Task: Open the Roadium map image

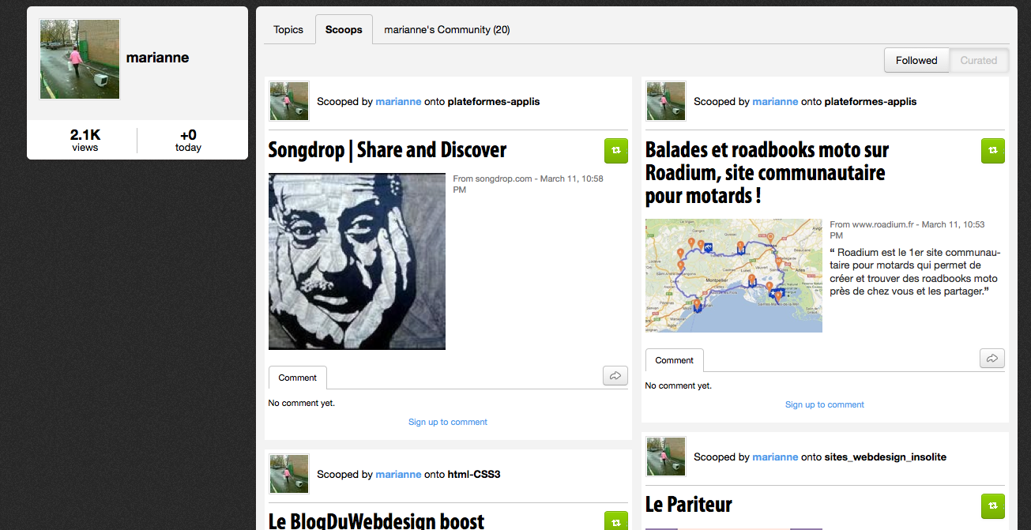Action: [x=734, y=276]
